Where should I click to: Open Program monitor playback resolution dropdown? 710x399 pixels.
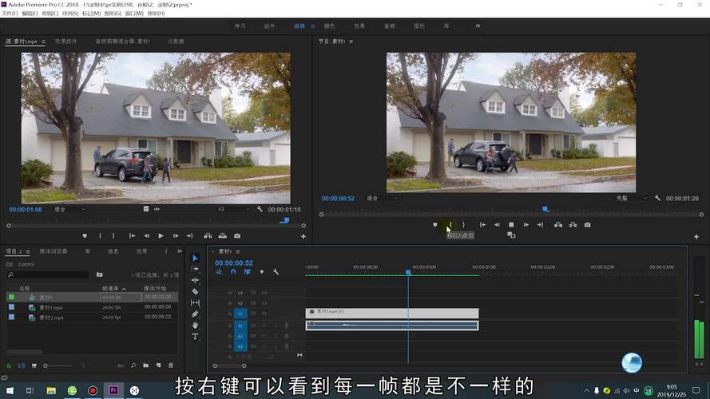click(x=631, y=198)
